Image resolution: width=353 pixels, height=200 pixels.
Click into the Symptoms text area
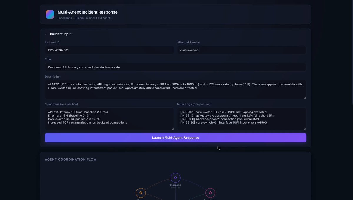(x=109, y=119)
